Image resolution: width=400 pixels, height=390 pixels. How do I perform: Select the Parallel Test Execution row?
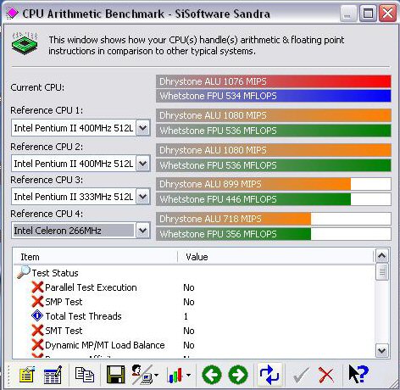pyautogui.click(x=91, y=287)
